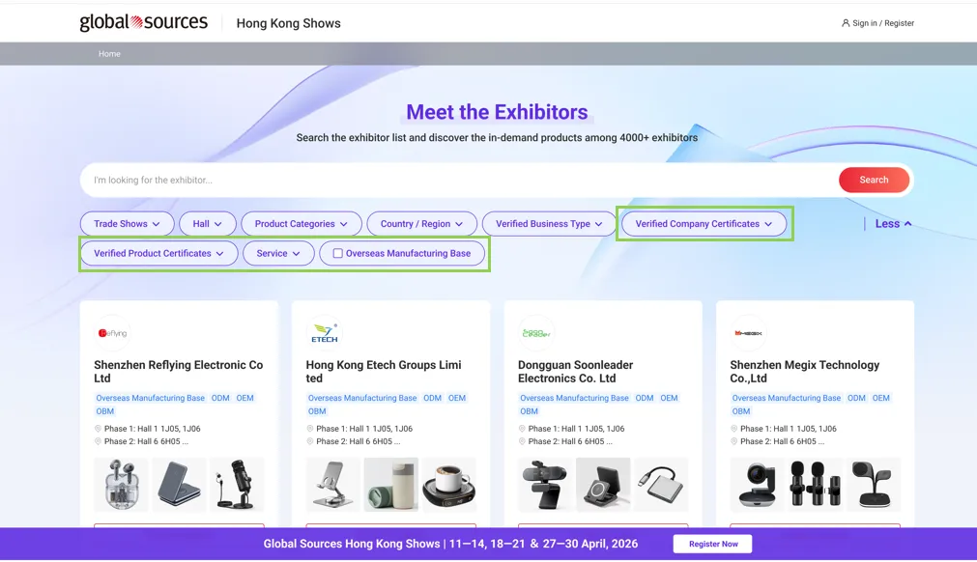Viewport: 977px width, 562px height.
Task: Click OEM tag on Etech card
Action: pos(457,398)
